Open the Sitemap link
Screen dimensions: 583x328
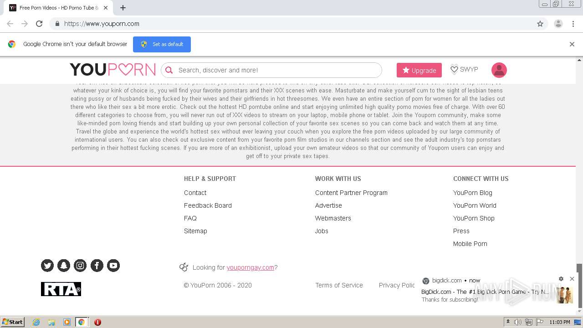point(195,231)
